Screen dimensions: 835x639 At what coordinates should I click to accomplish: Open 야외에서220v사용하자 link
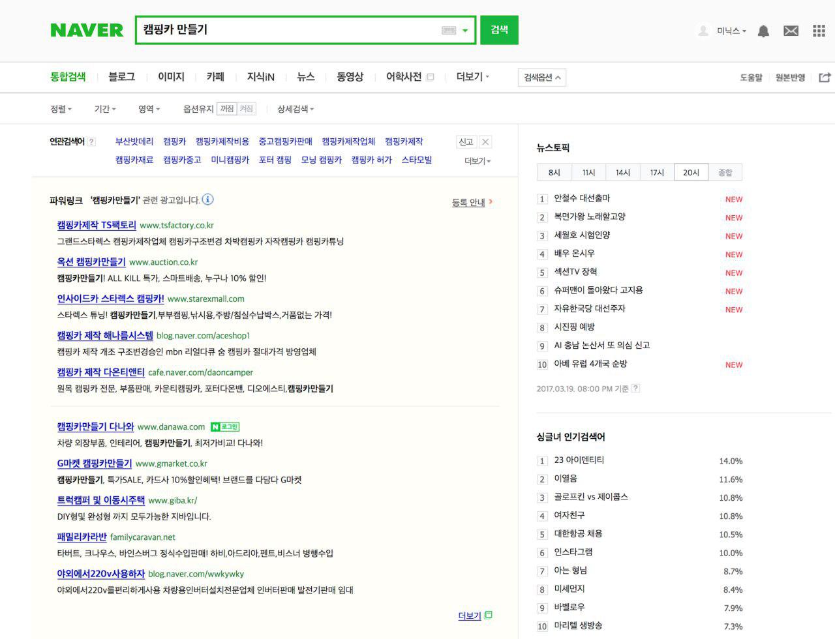click(x=100, y=574)
